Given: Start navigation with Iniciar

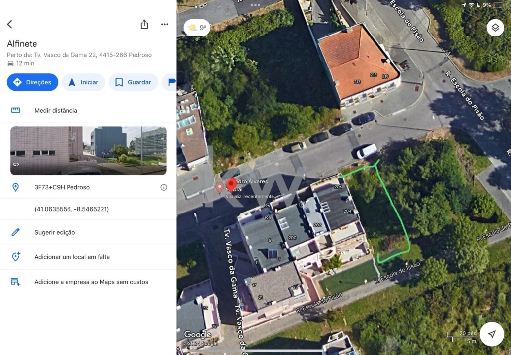Looking at the screenshot, I should pyautogui.click(x=83, y=82).
